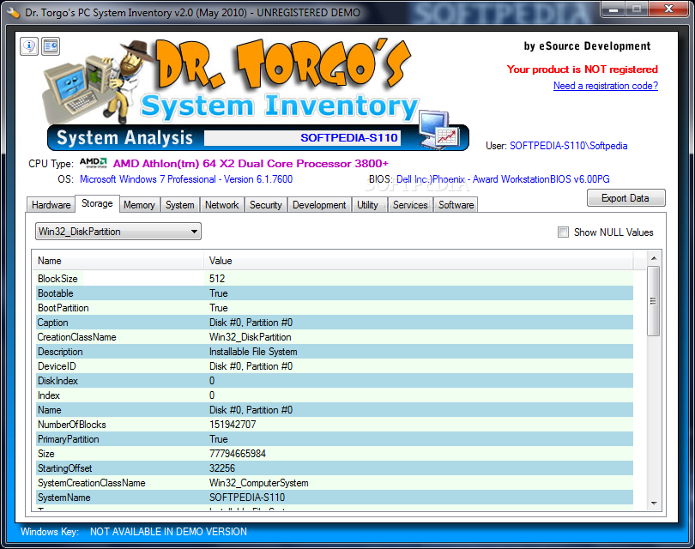Open the Memory tab
The image size is (695, 549).
[x=139, y=205]
